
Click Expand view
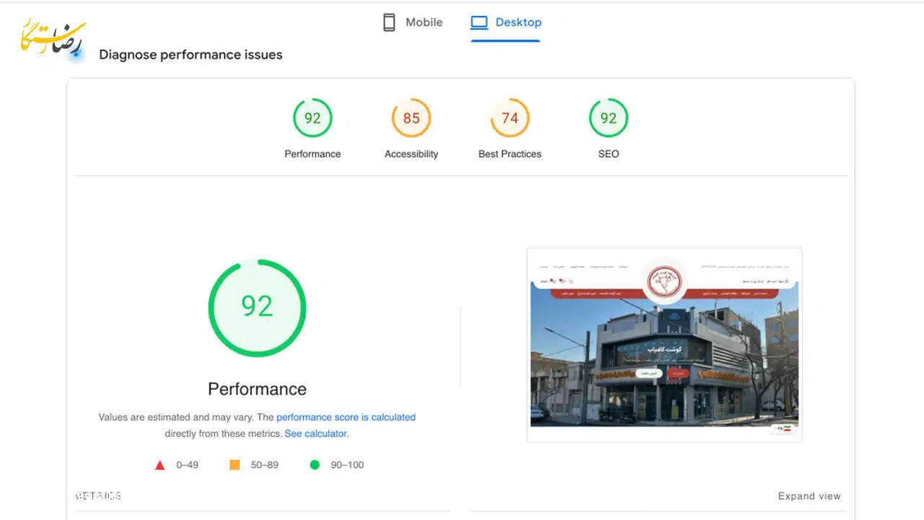809,496
